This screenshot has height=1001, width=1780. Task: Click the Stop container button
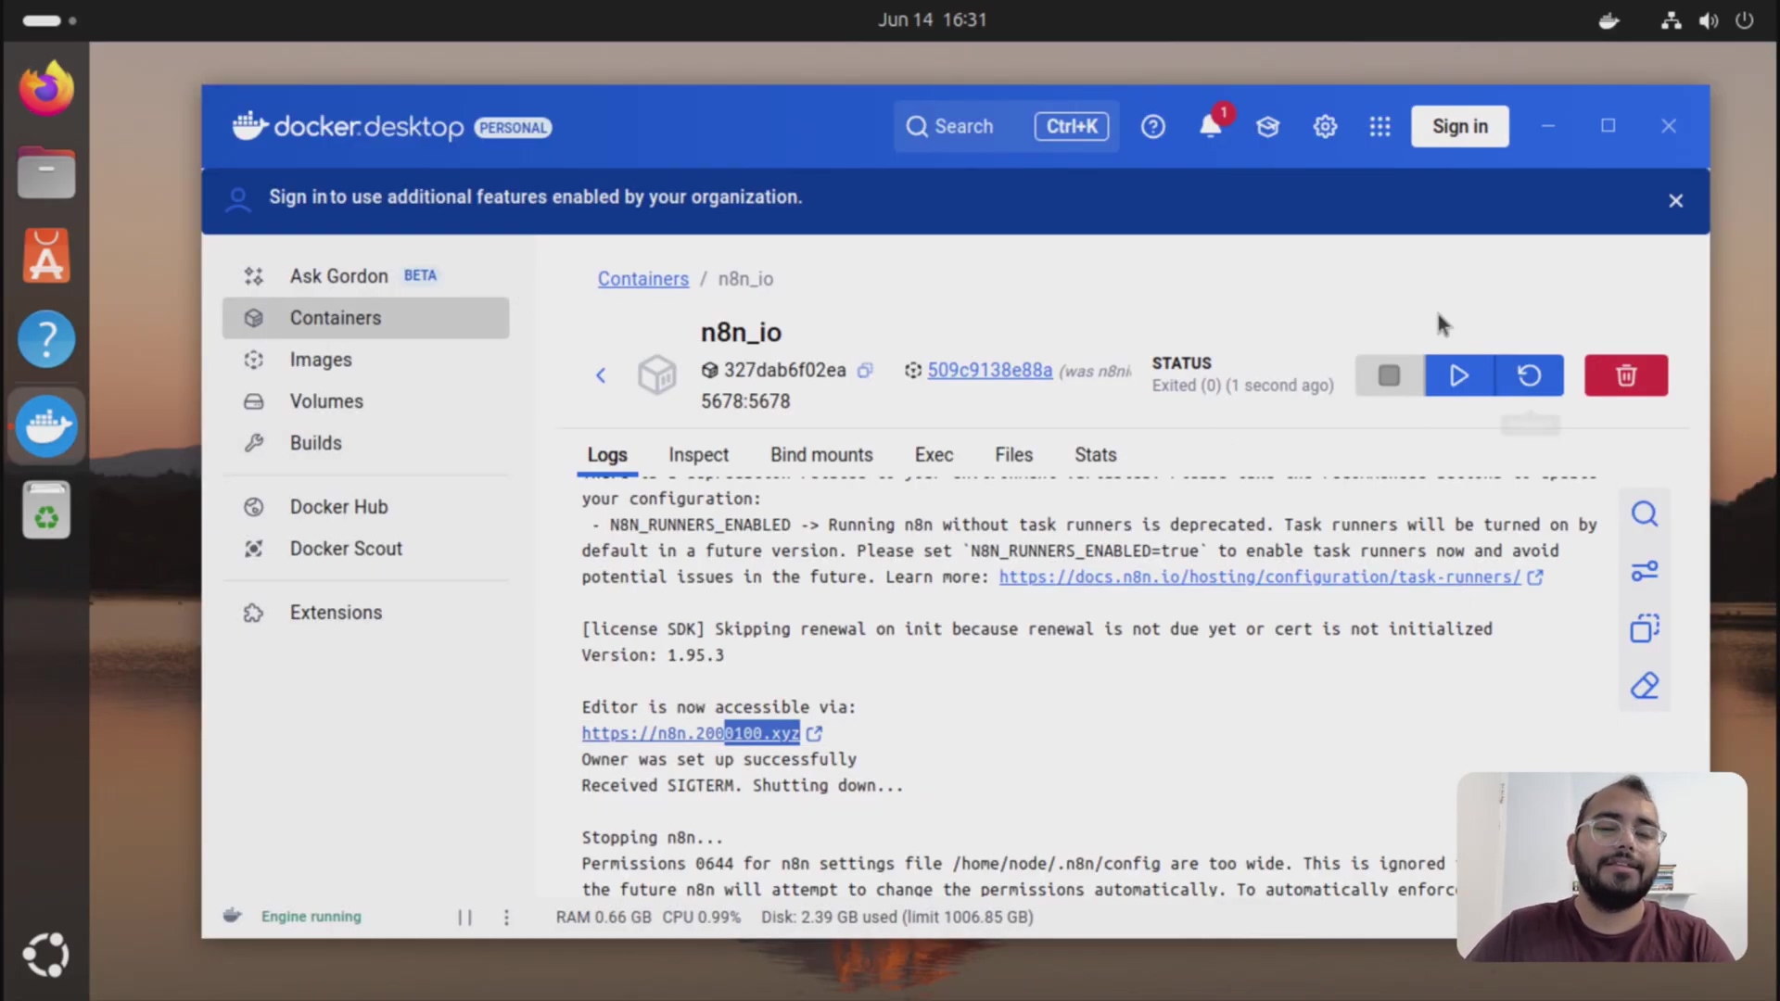pos(1389,375)
